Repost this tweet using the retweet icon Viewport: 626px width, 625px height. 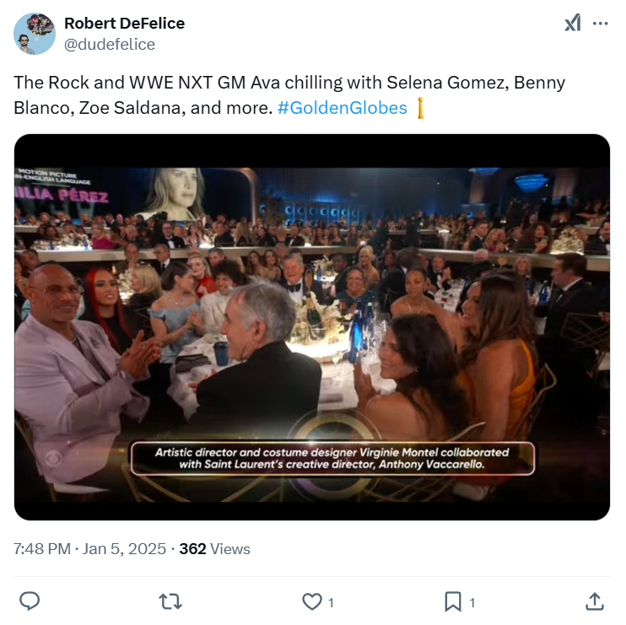click(171, 601)
